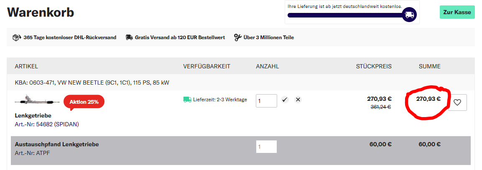Add Lenkgetriebe to wishlist via heart icon
The width and height of the screenshot is (482, 170).
pos(457,102)
